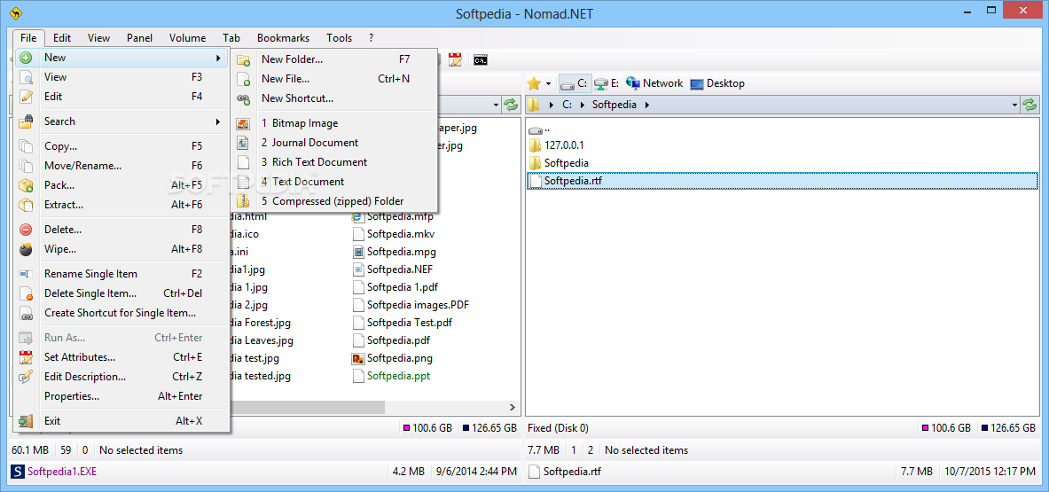This screenshot has width=1049, height=492.
Task: Choose Create Shortcut for Single Item...
Action: (x=122, y=313)
